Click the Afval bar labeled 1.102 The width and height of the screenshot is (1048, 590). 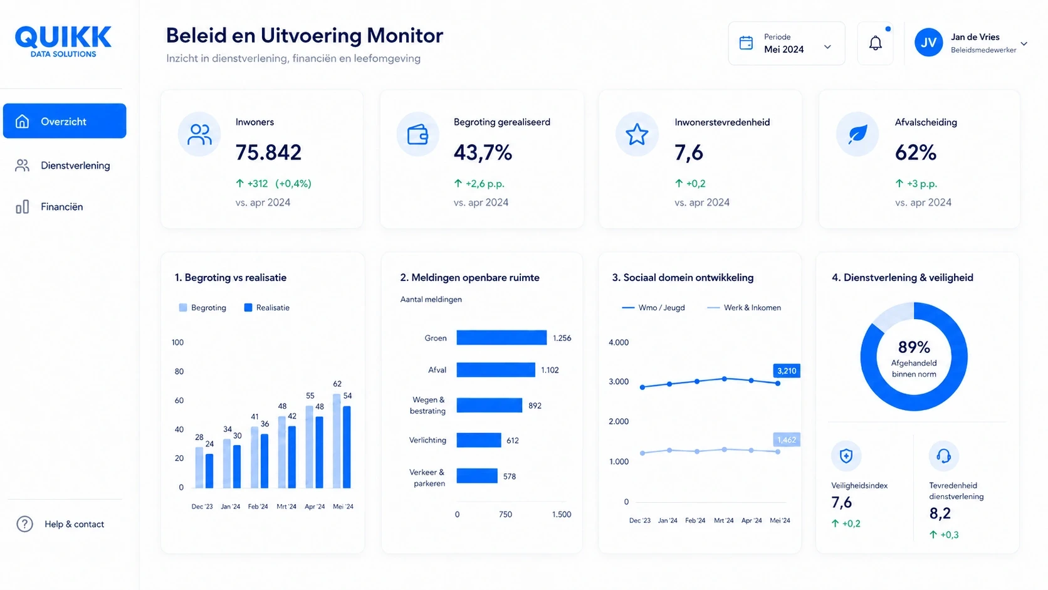pos(496,370)
